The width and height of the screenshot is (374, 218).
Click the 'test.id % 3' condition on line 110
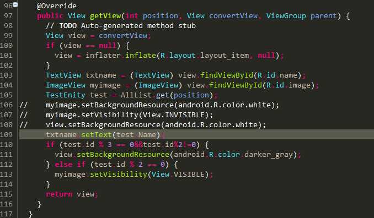(x=88, y=145)
